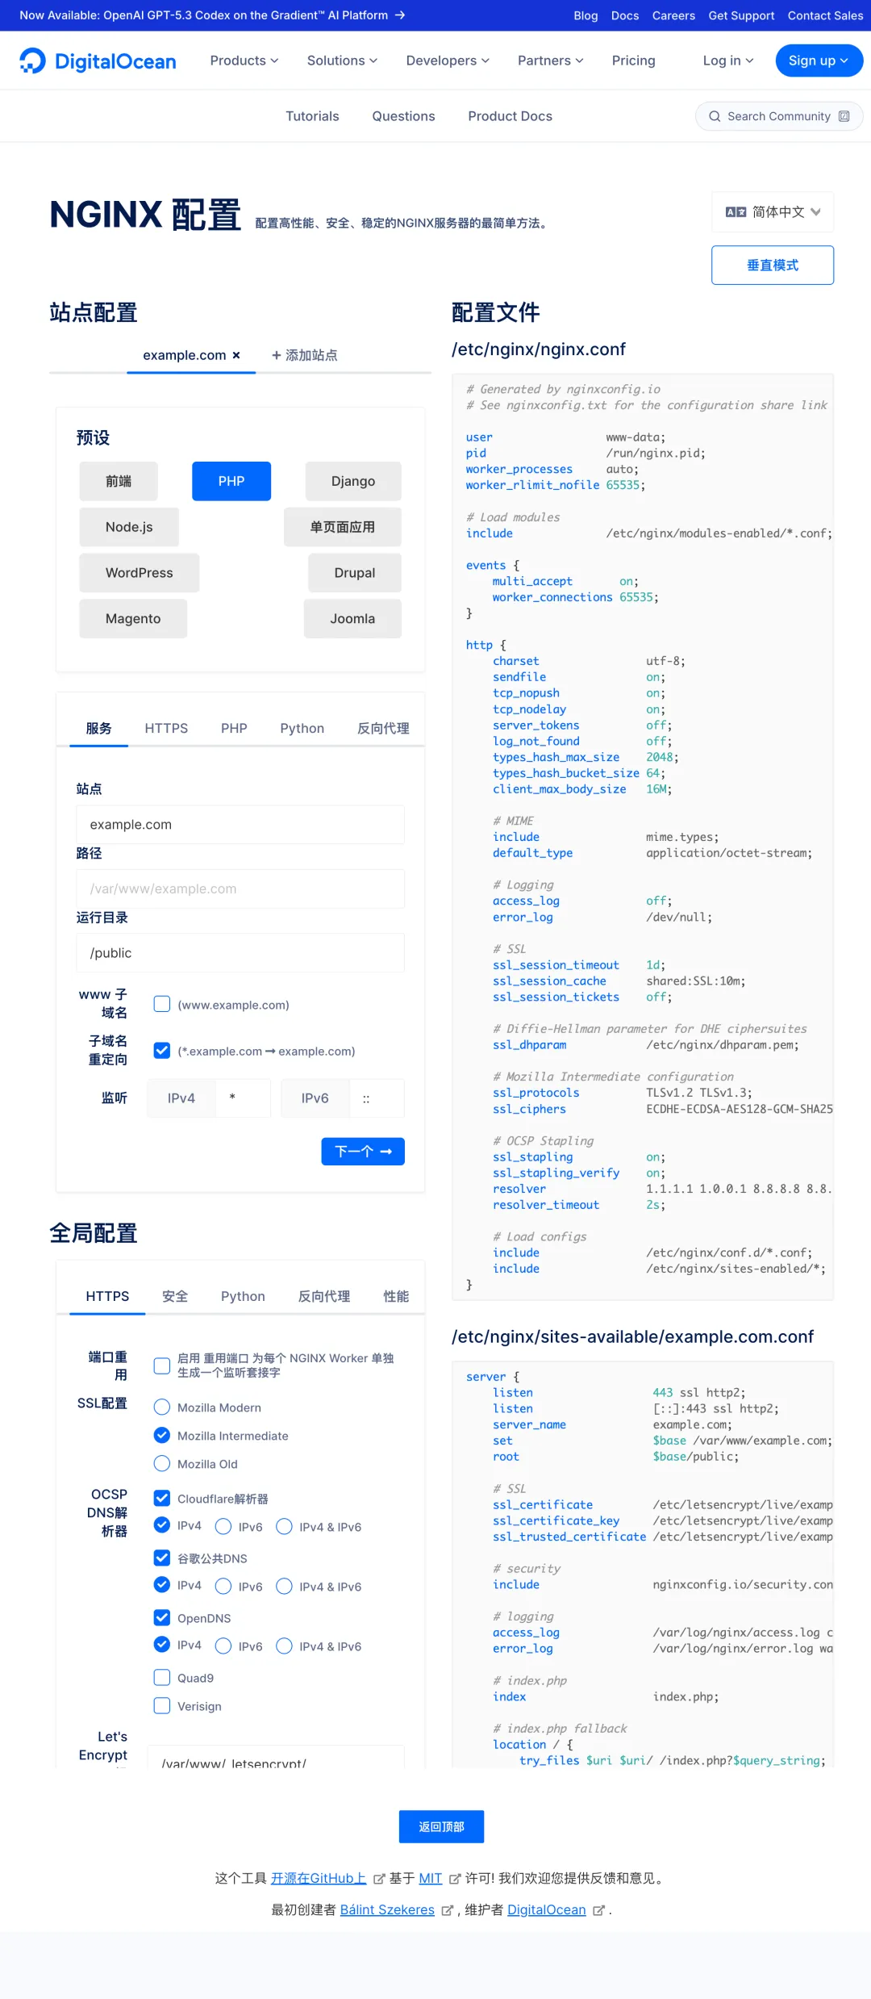Screen dimensions: 871x1999
Task: Open the Pricing page
Action: pyautogui.click(x=634, y=61)
